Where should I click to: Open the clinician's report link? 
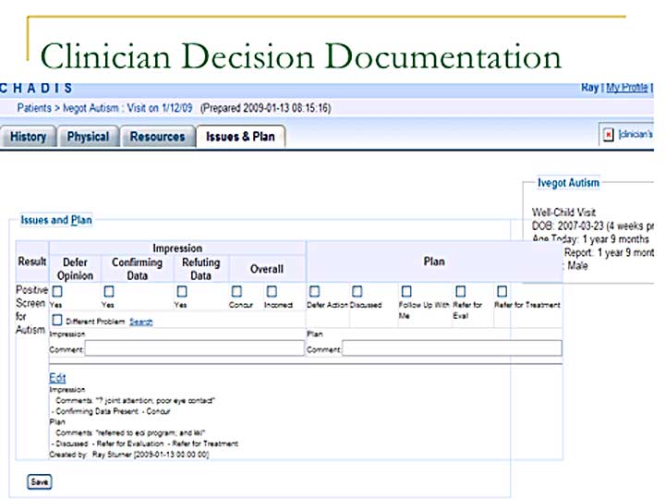(635, 135)
